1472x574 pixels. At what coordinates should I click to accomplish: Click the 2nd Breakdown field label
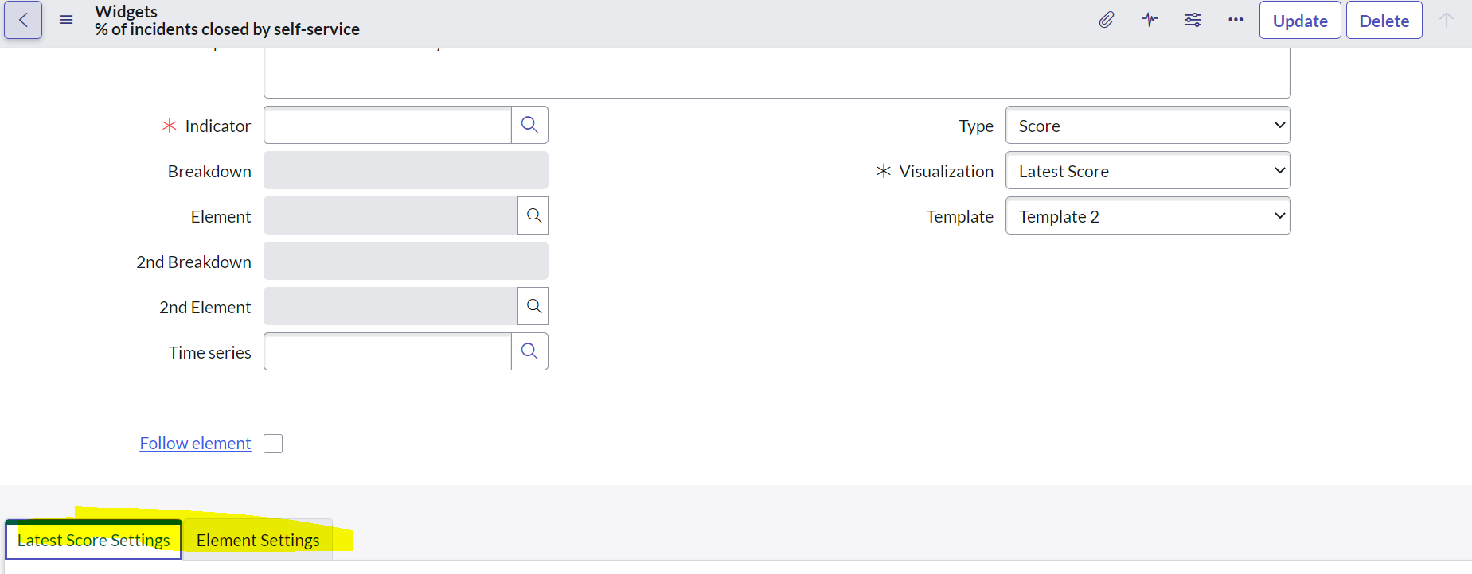click(x=193, y=262)
